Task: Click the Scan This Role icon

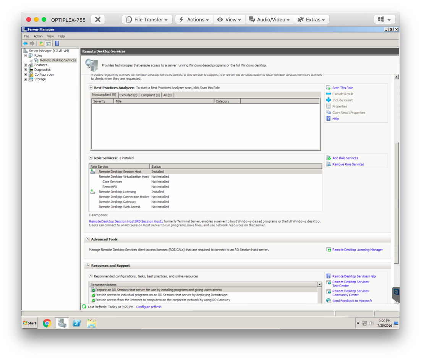Action: pyautogui.click(x=329, y=88)
